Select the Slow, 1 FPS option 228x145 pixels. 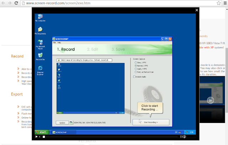140,63
